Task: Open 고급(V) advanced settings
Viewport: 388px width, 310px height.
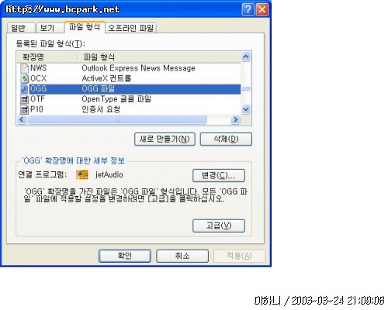Action: tap(219, 226)
